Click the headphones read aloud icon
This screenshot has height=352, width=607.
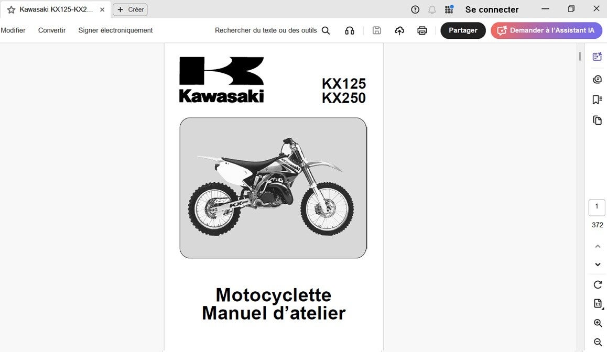pyautogui.click(x=350, y=30)
